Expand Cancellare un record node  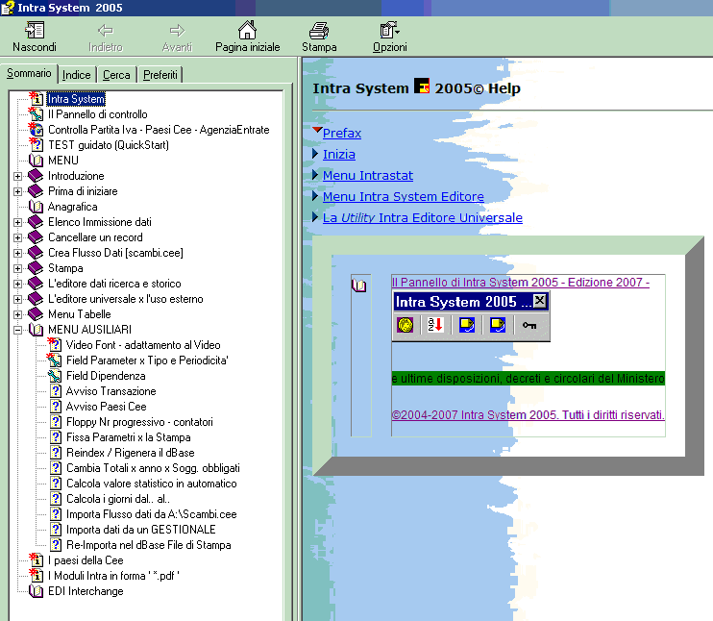(17, 237)
